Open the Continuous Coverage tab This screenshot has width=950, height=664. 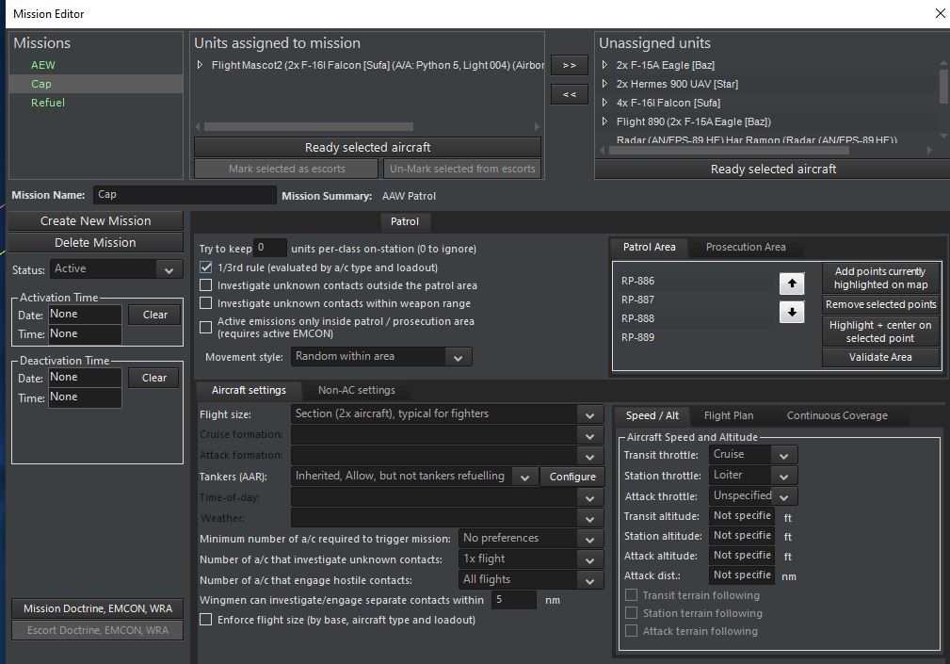[837, 415]
